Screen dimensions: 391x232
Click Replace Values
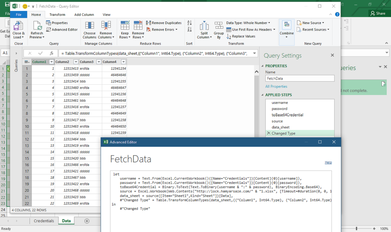tap(241, 36)
